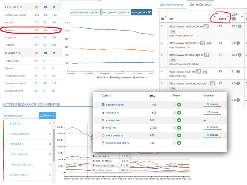Click blue M icon in ССЫЛАЕТСЯ header
247x185 pixels.
click(x=45, y=7)
